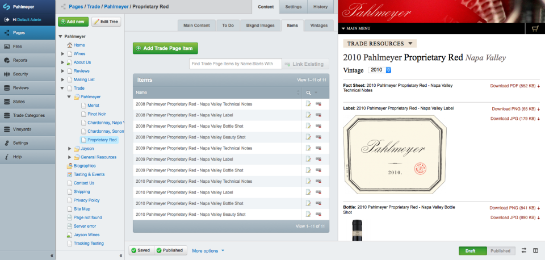Open the Bkgnd Images tab
This screenshot has height=260, width=545.
pos(260,26)
